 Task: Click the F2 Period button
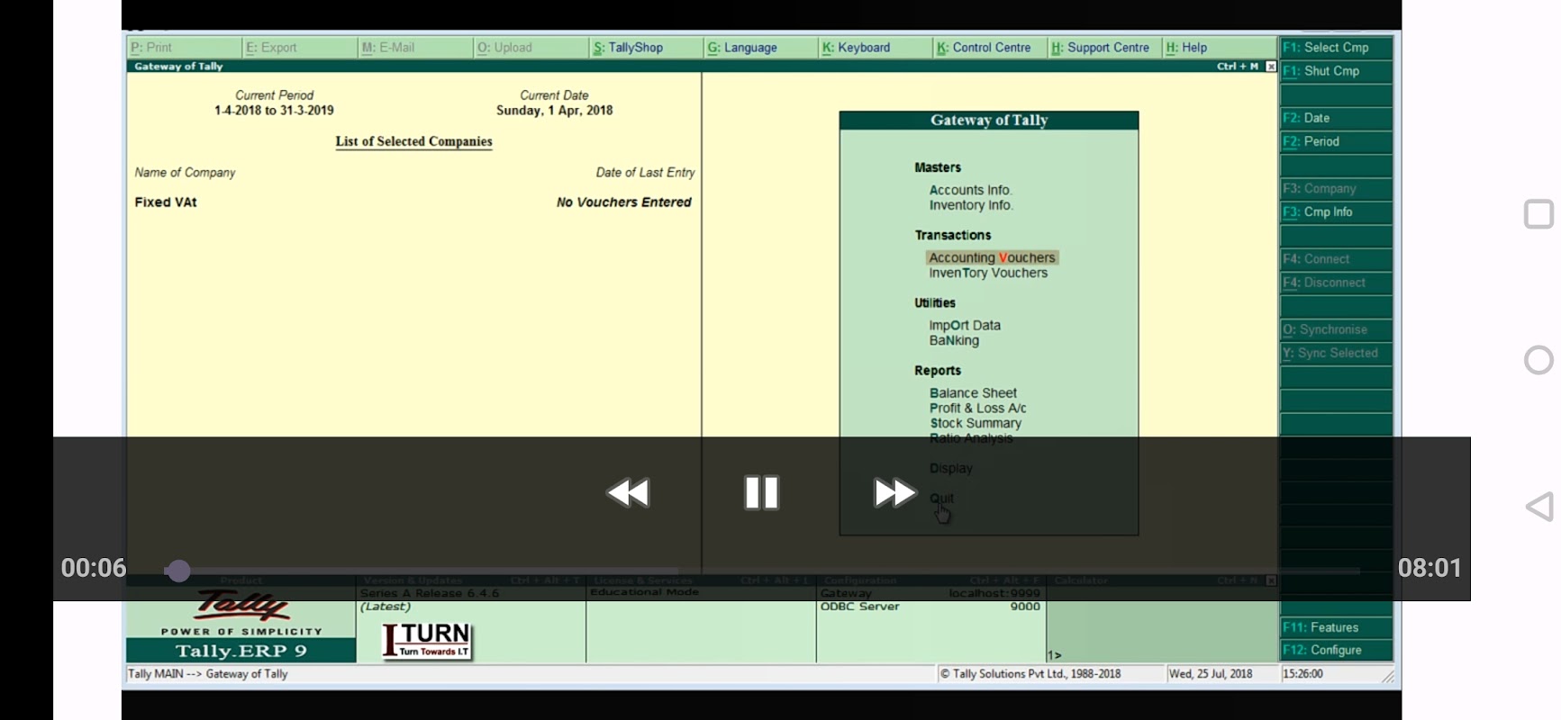click(x=1337, y=141)
